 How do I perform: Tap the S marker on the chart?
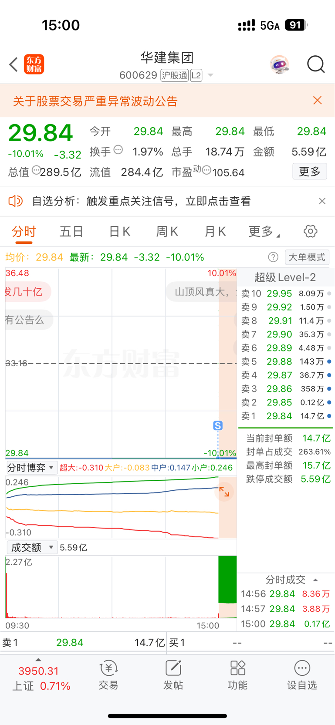point(218,426)
